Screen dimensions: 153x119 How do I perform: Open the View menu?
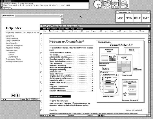tap(67, 29)
